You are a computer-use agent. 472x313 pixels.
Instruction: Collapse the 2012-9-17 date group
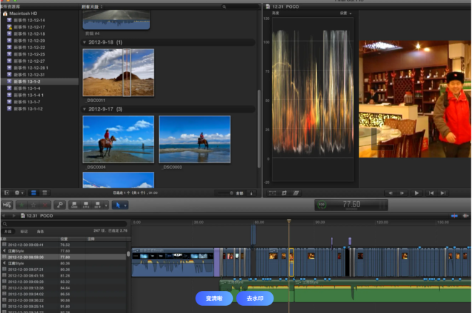pos(85,109)
